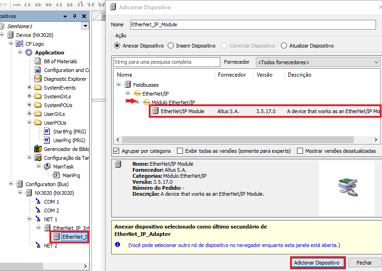Viewport: 382px width, 271px height.
Task: Click the COM 1 port icon
Action: click(x=38, y=202)
